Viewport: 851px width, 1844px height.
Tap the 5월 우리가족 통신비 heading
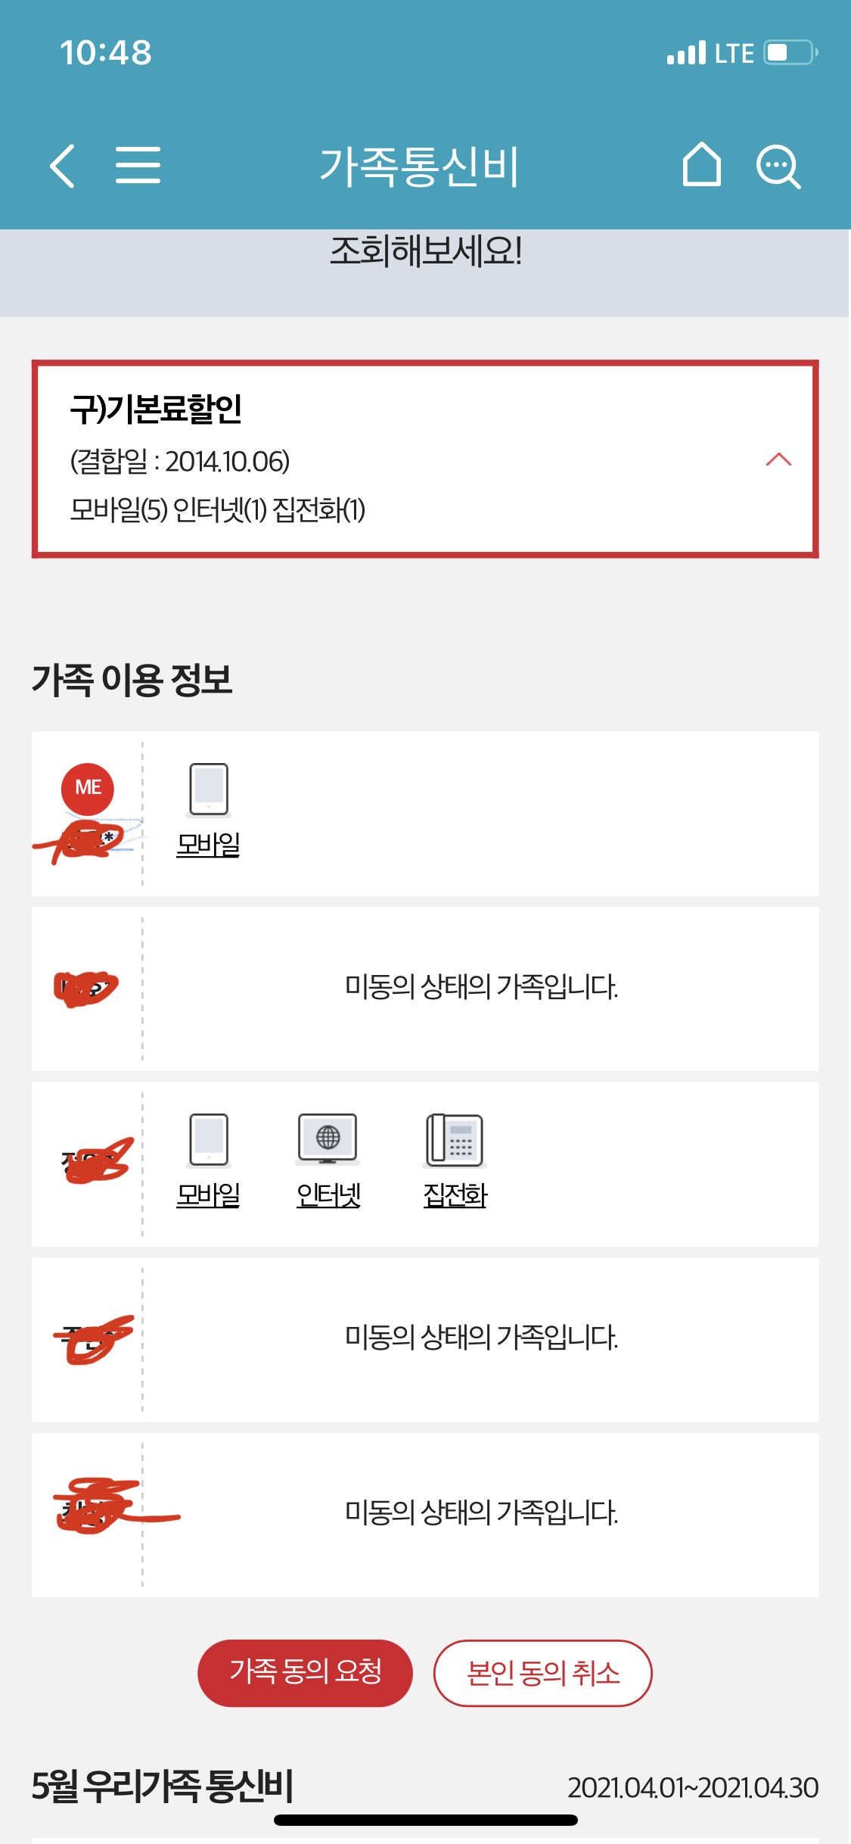162,1786
